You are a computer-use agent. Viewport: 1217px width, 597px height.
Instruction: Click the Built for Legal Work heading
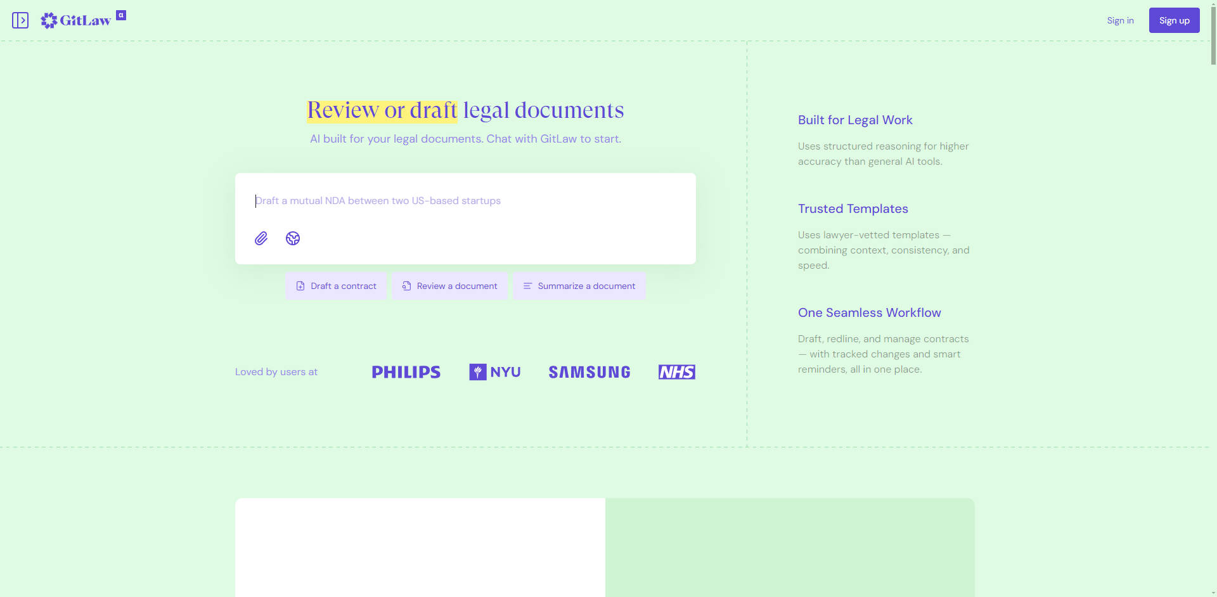(855, 120)
